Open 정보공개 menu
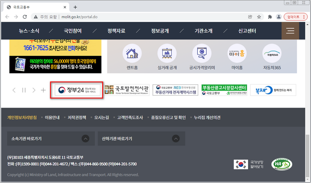 (160, 31)
